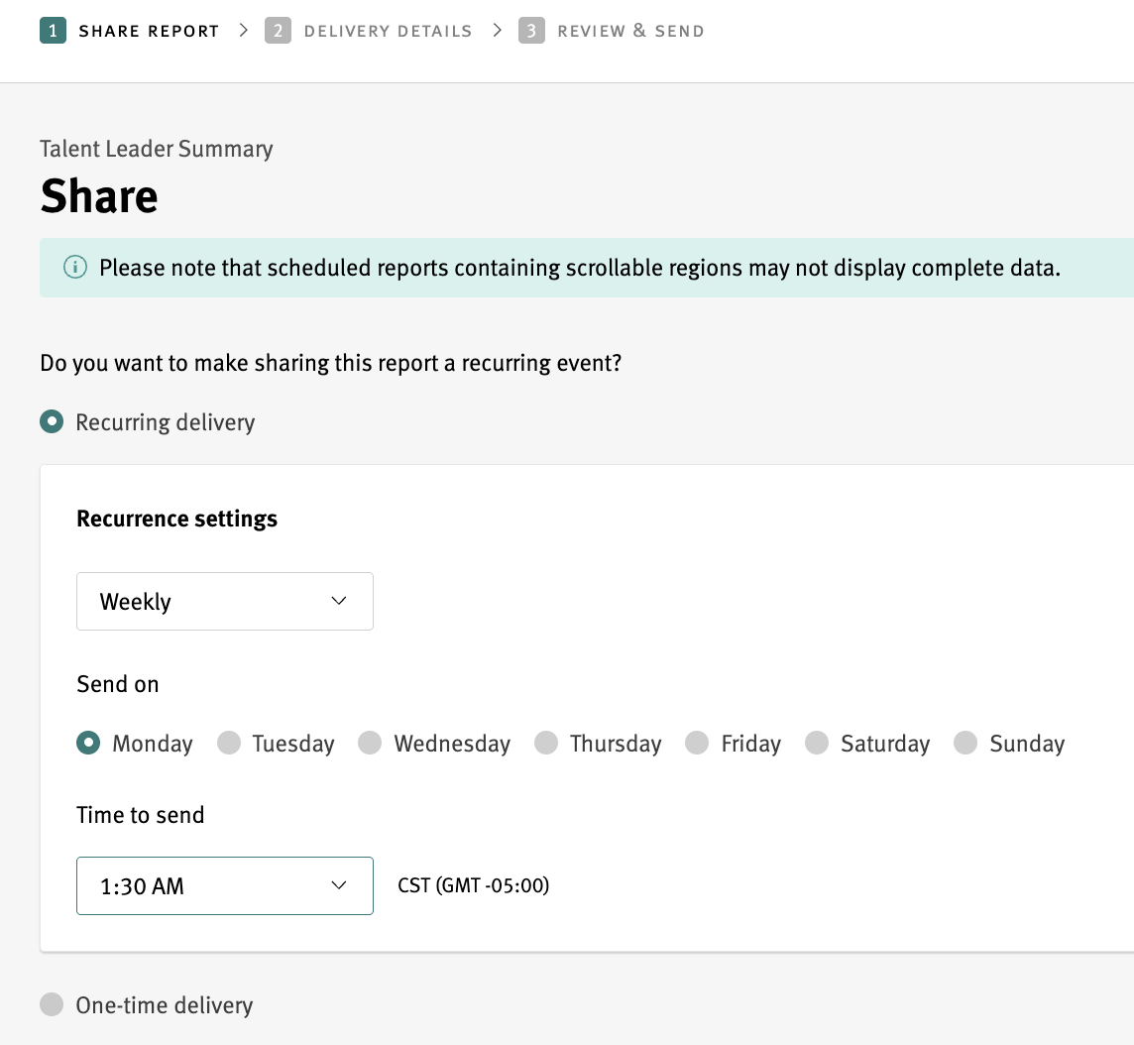
Task: Choose Sunday as the send day
Action: point(965,743)
